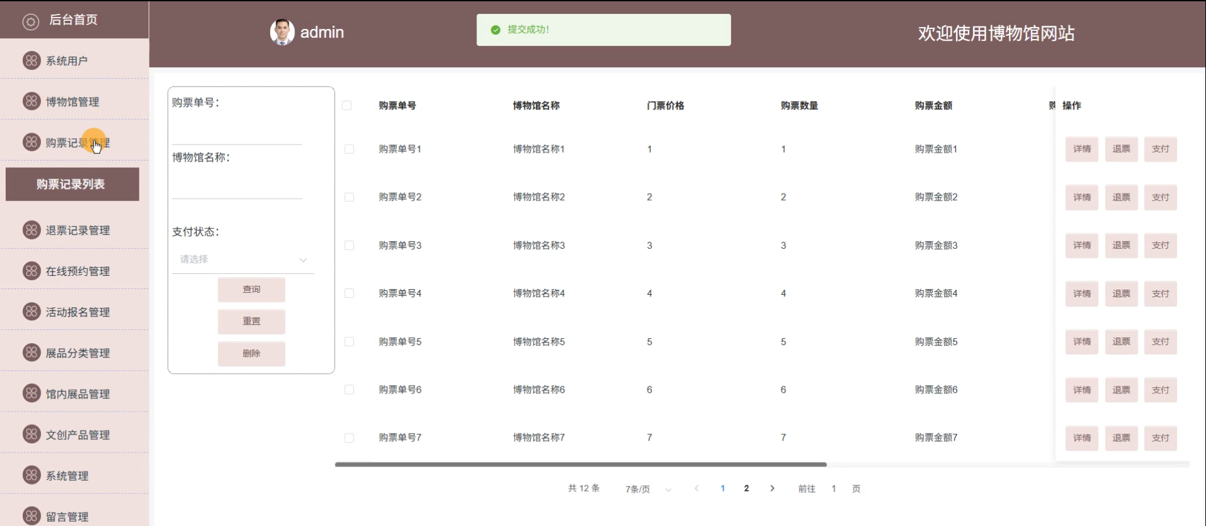
Task: Click the icon beside 馆内展品管理
Action: click(31, 393)
